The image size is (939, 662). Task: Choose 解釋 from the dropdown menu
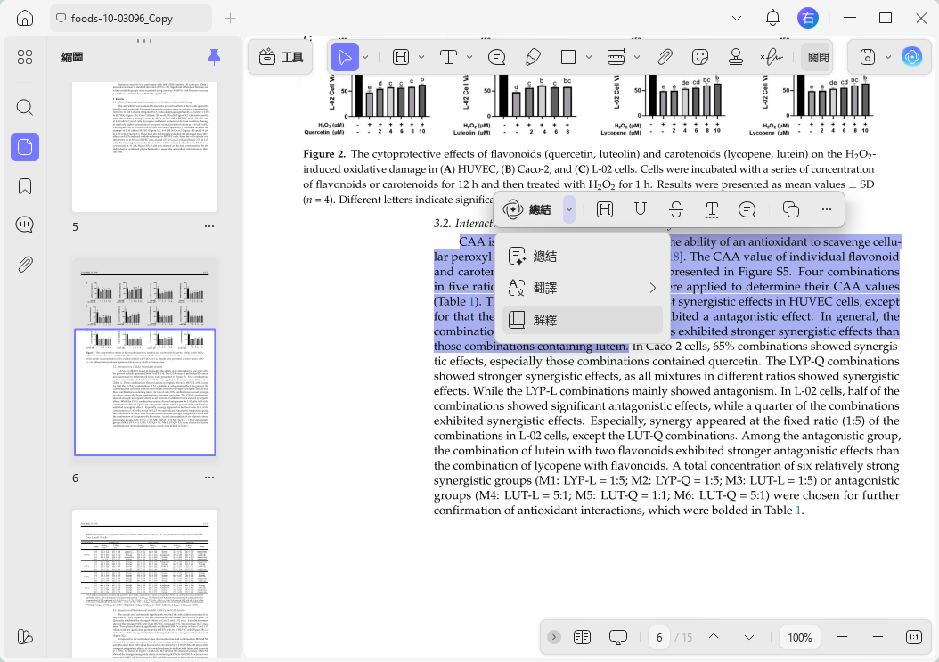[x=582, y=320]
